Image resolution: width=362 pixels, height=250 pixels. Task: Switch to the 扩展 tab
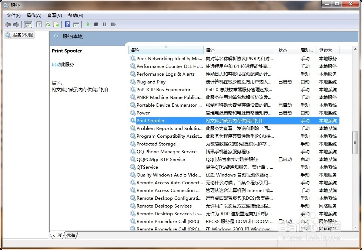tap(57, 235)
